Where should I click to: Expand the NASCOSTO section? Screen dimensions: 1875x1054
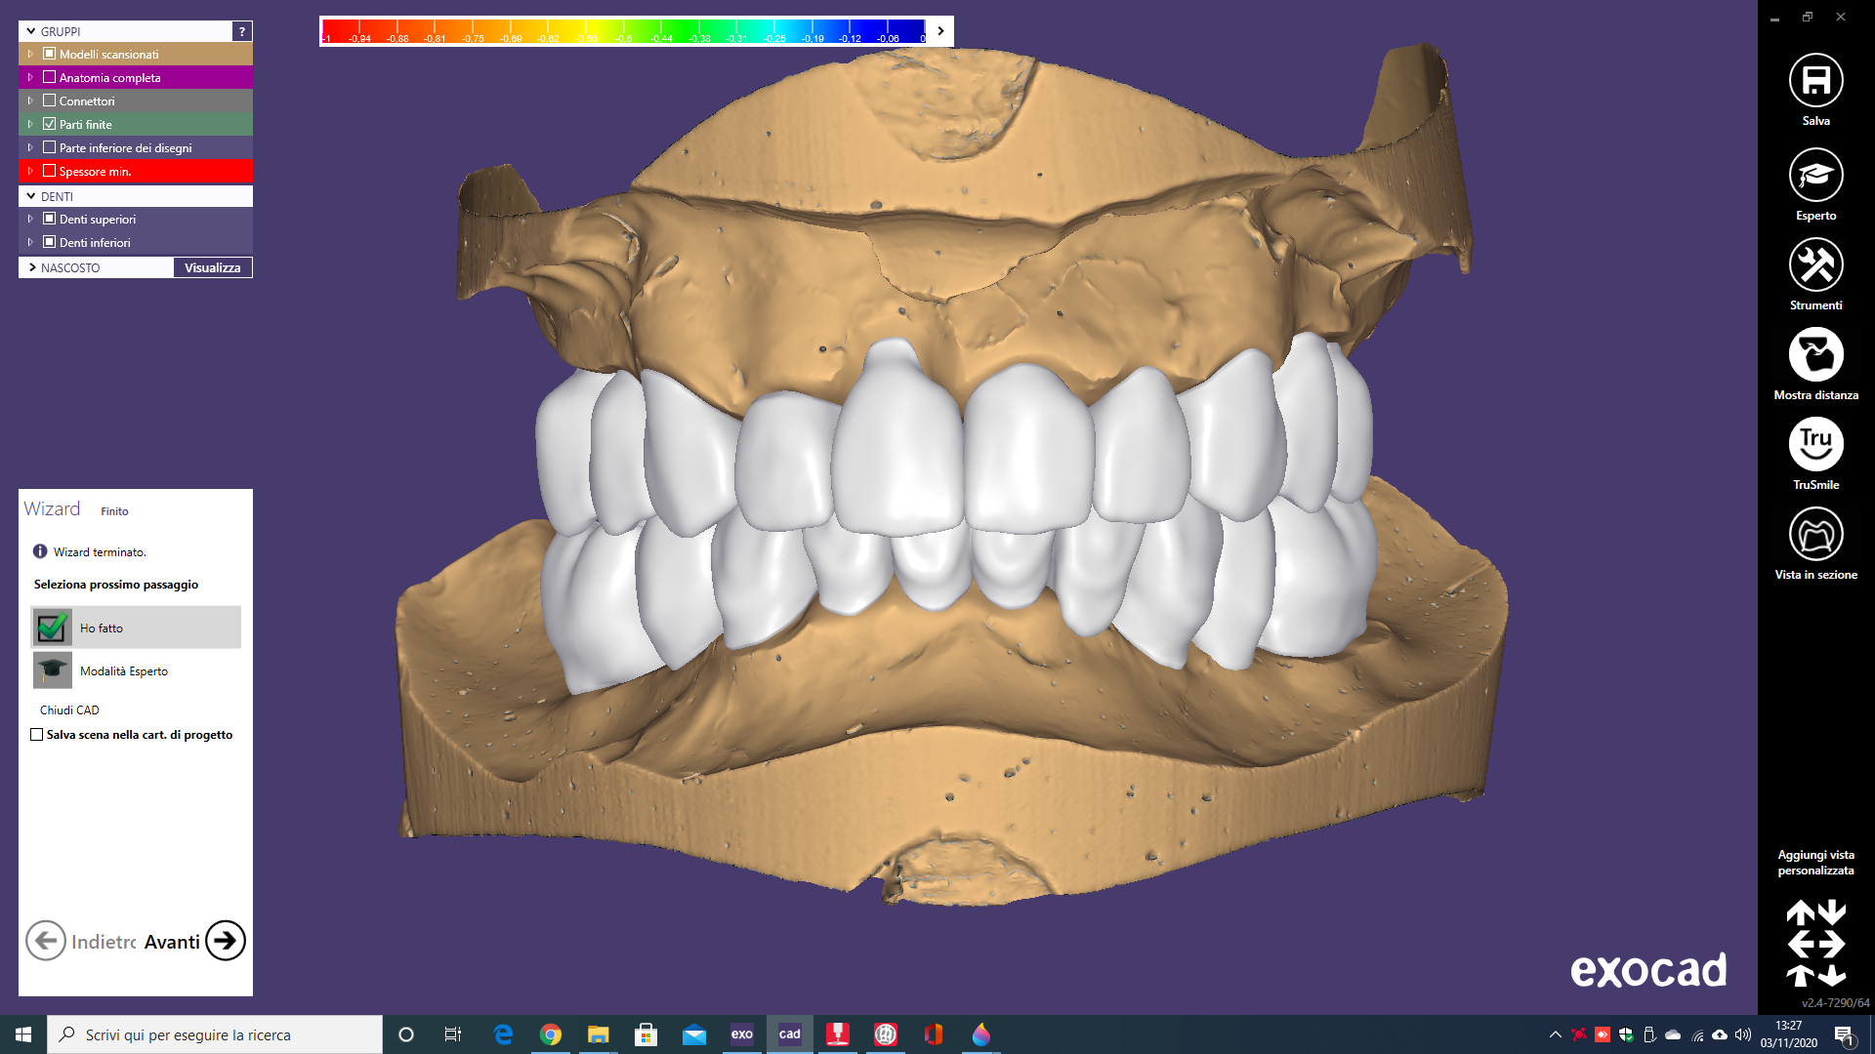tap(32, 267)
